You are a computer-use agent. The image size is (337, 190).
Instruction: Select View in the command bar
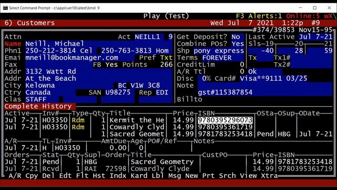[248, 176]
